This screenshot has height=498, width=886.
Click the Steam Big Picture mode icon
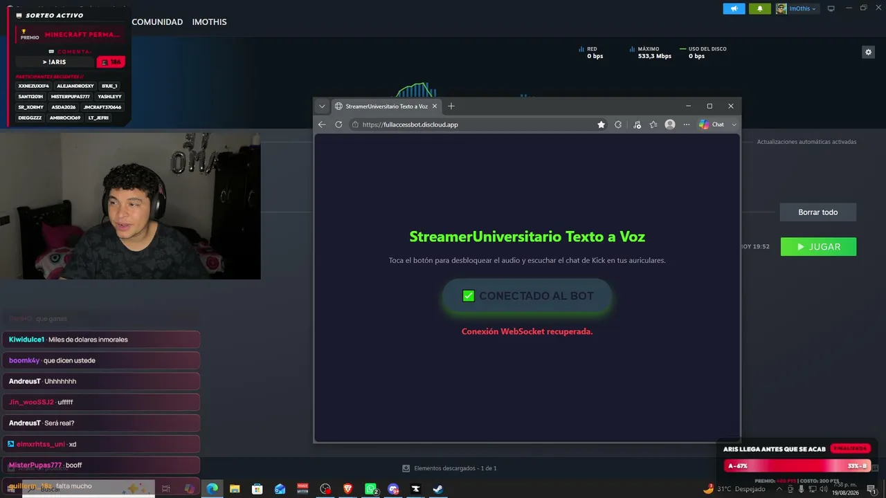point(831,8)
